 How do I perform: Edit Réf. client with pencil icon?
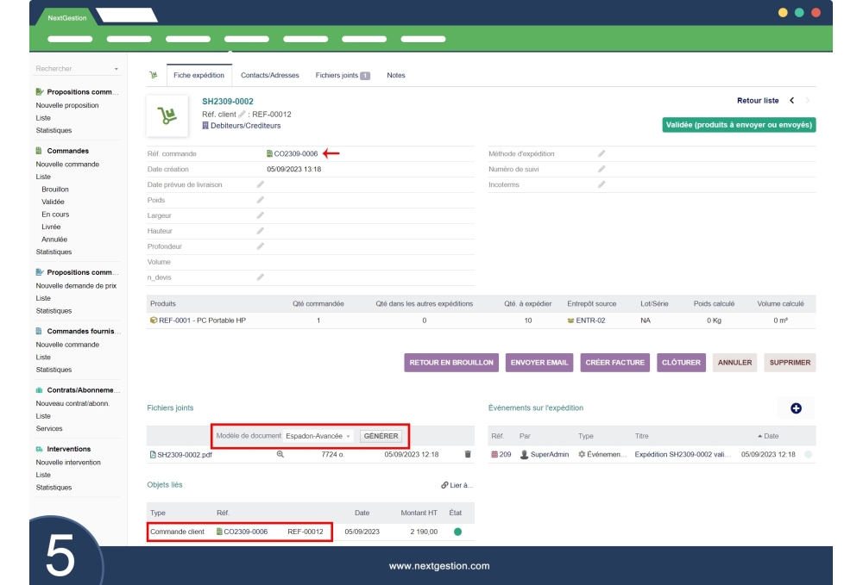pyautogui.click(x=243, y=114)
